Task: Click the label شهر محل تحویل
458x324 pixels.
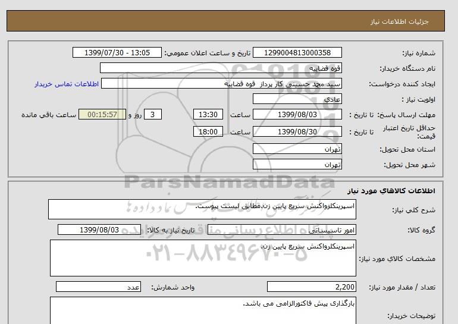Action: pyautogui.click(x=409, y=165)
